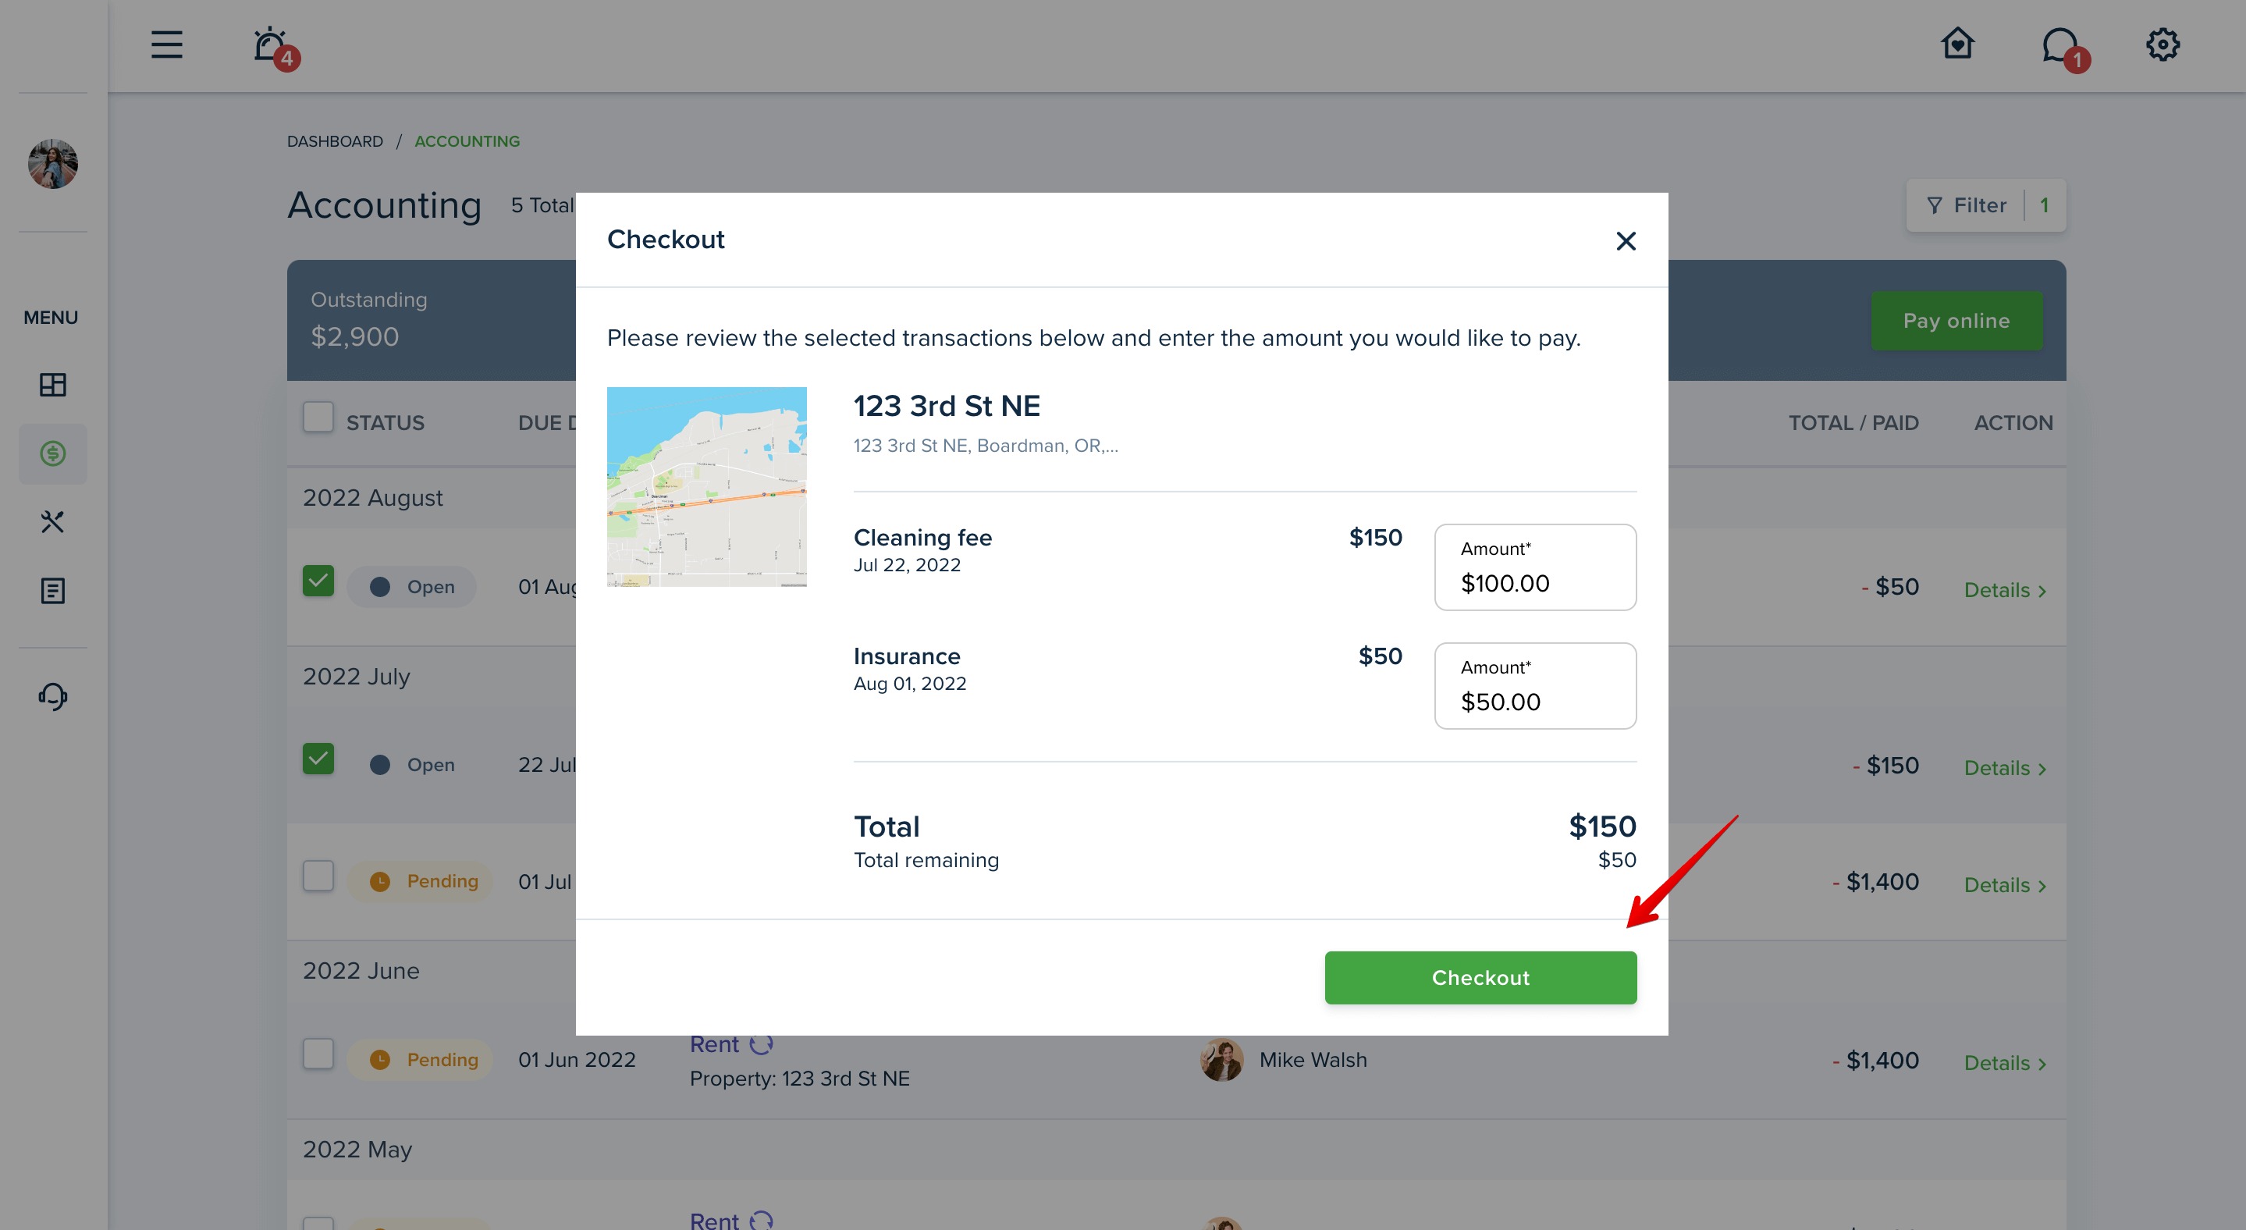Click the Cleaning fee Amount field

[1534, 567]
